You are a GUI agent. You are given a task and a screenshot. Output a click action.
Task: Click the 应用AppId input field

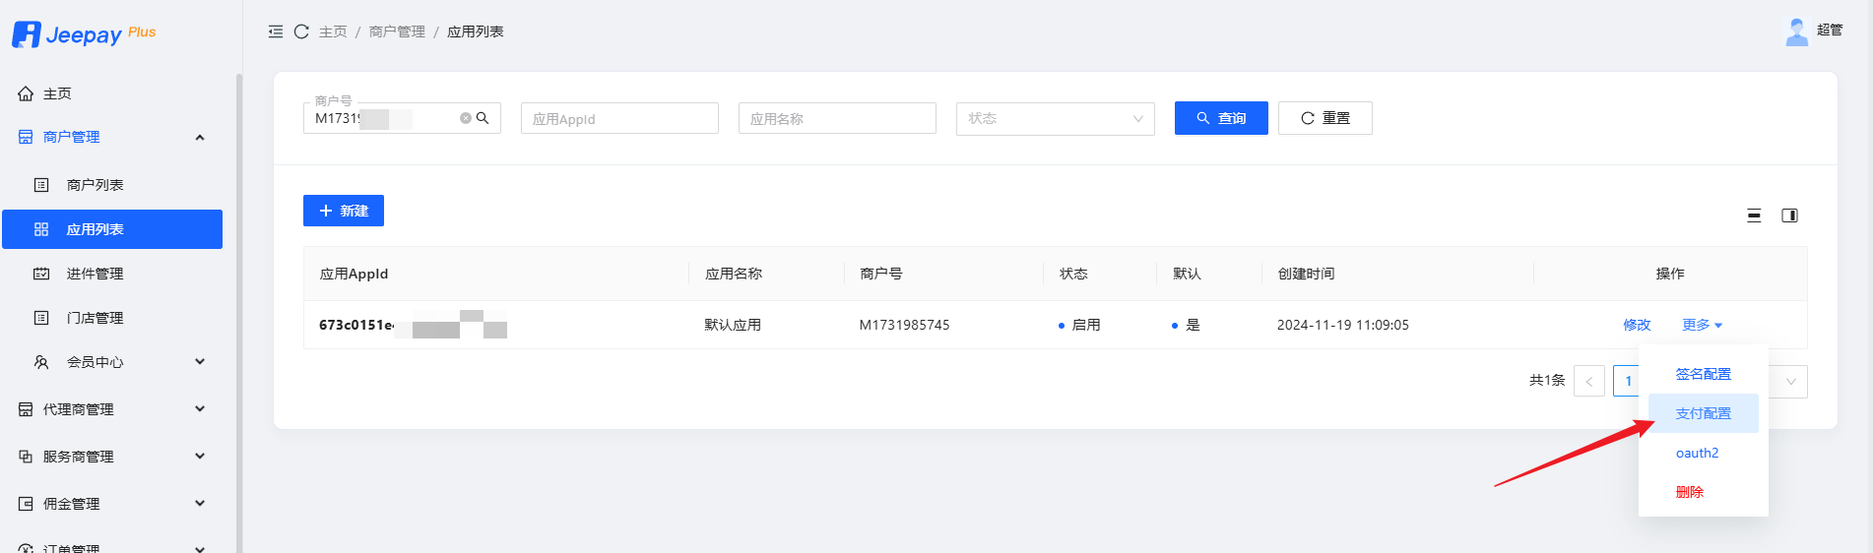click(619, 119)
